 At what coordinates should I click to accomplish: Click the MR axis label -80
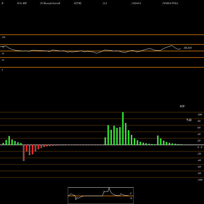click(x=199, y=173)
